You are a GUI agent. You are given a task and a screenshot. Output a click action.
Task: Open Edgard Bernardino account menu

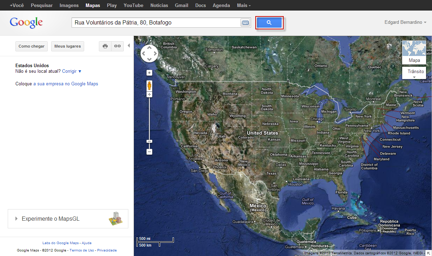pos(405,22)
